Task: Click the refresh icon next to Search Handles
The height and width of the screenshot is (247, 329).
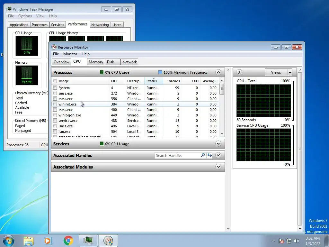Action: (209, 155)
